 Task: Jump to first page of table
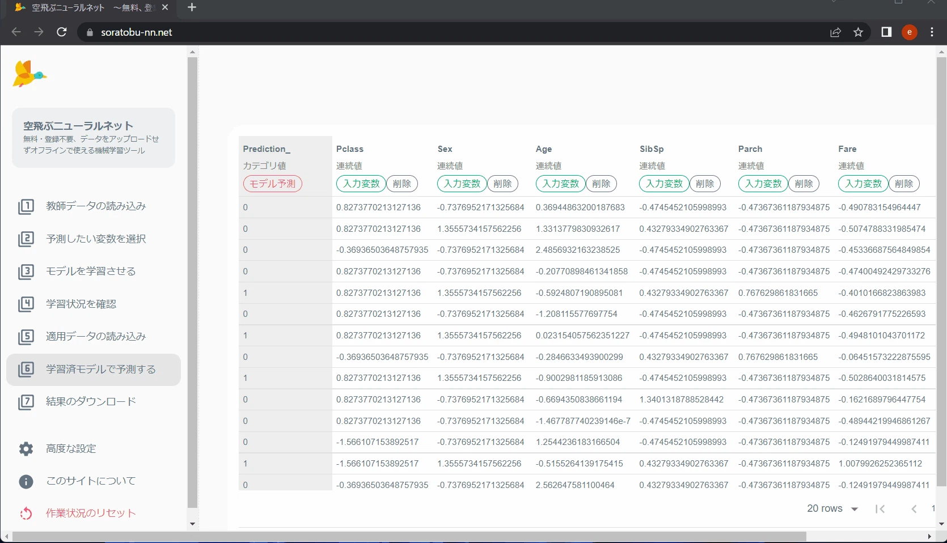pyautogui.click(x=880, y=508)
